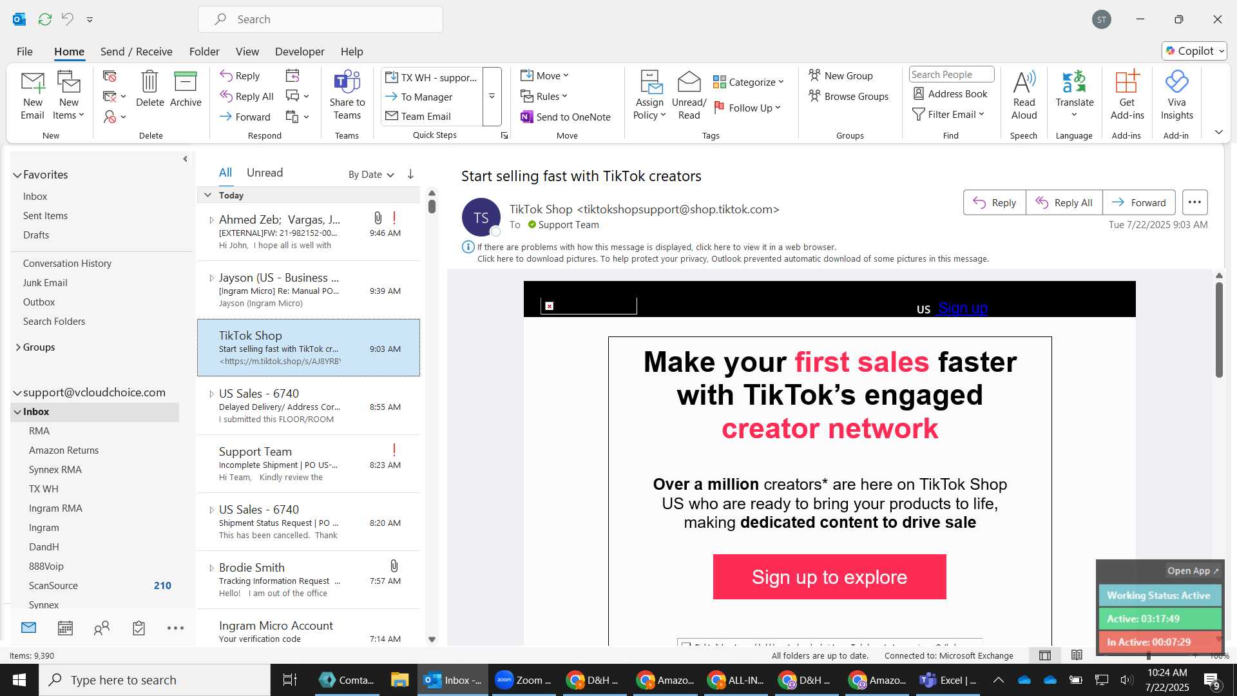The width and height of the screenshot is (1237, 696).
Task: Open the ScanSource folder
Action: tap(53, 586)
